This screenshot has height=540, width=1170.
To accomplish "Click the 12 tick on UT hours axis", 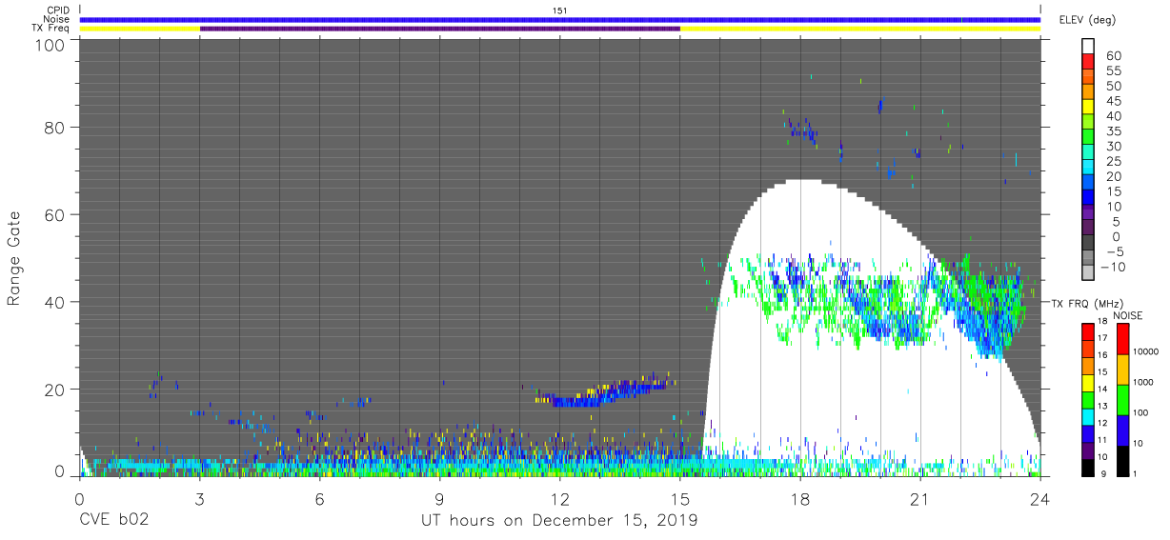I will (560, 500).
